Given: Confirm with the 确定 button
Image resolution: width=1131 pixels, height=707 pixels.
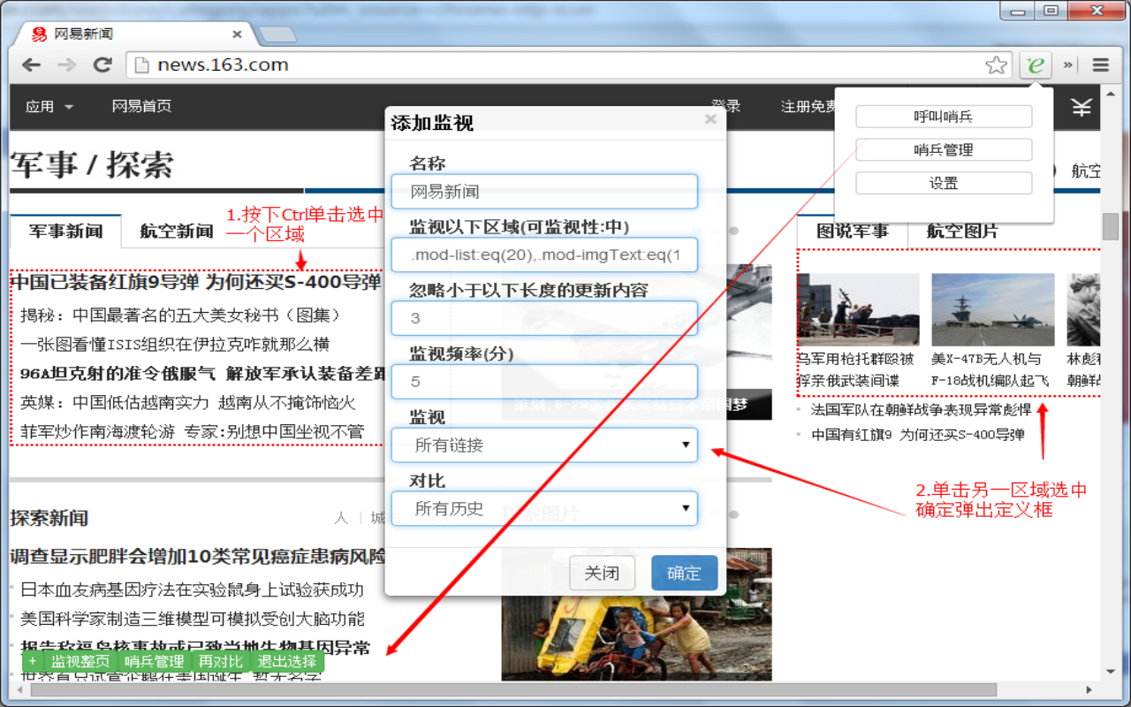Looking at the screenshot, I should pyautogui.click(x=684, y=573).
